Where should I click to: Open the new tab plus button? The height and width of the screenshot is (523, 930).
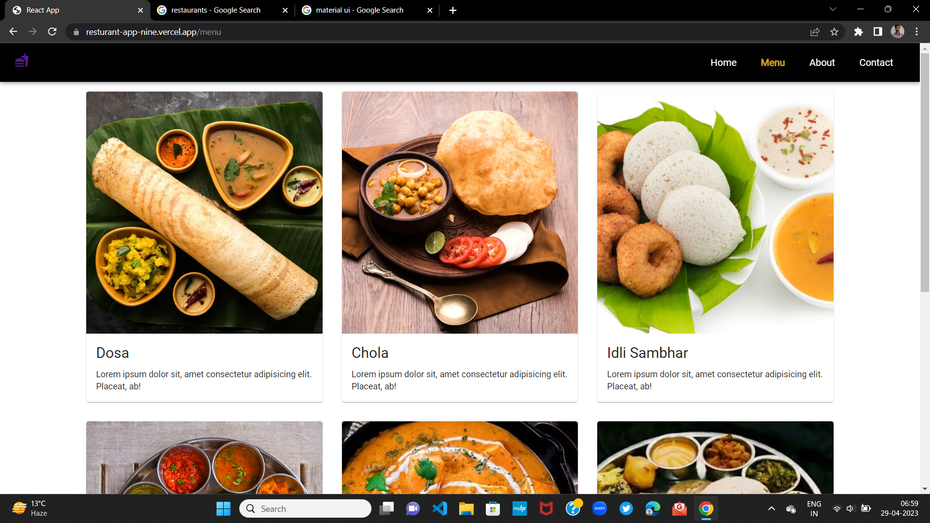pyautogui.click(x=452, y=10)
